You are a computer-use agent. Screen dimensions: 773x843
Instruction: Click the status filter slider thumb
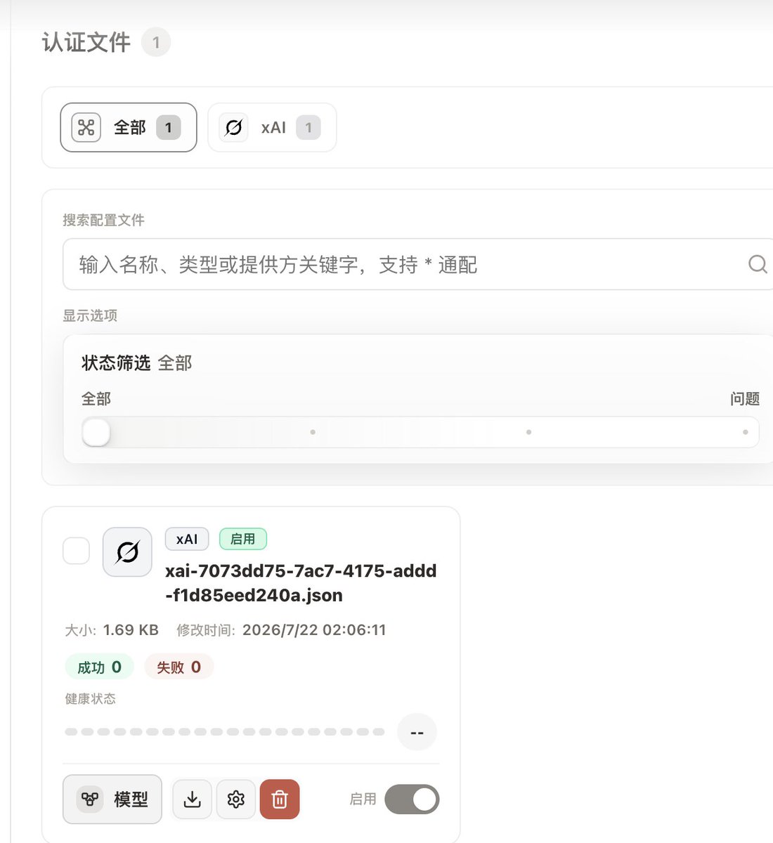point(96,432)
